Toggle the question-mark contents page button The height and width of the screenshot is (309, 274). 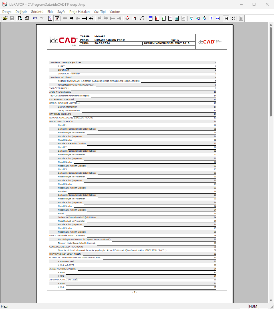click(x=57, y=18)
